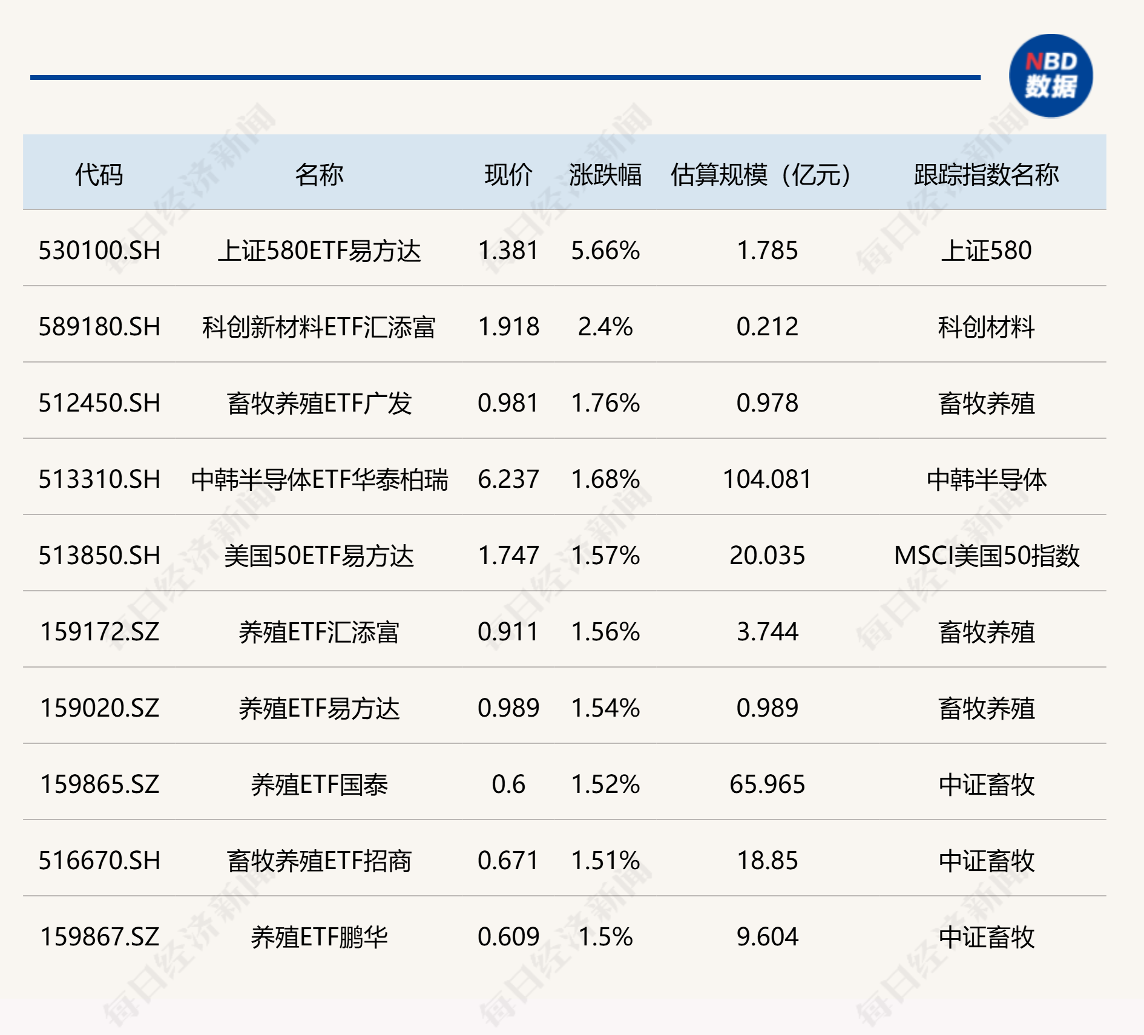Select code 159867.SZ
The image size is (1144, 1035).
click(99, 937)
